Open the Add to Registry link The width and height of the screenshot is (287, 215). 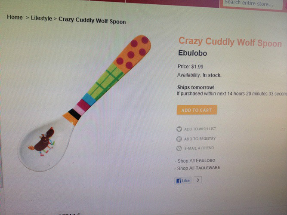pos(200,139)
